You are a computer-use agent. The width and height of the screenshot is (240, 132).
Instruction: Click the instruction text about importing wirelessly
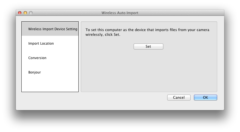pyautogui.click(x=147, y=30)
